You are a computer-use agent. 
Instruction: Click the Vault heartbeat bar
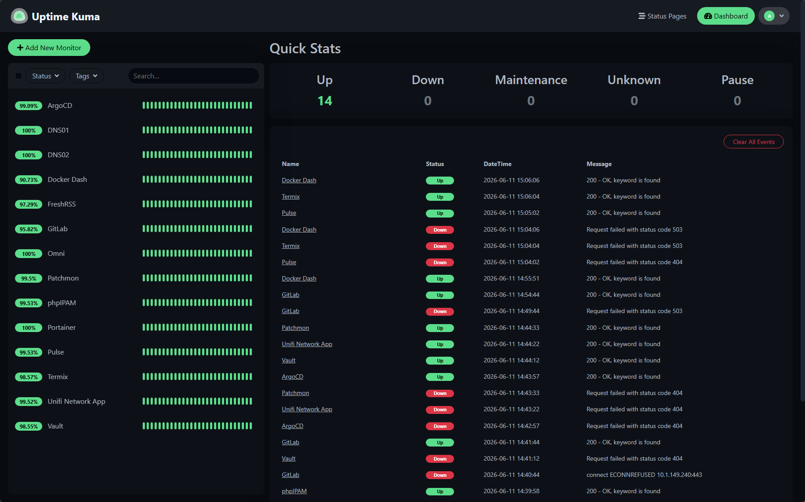click(197, 426)
